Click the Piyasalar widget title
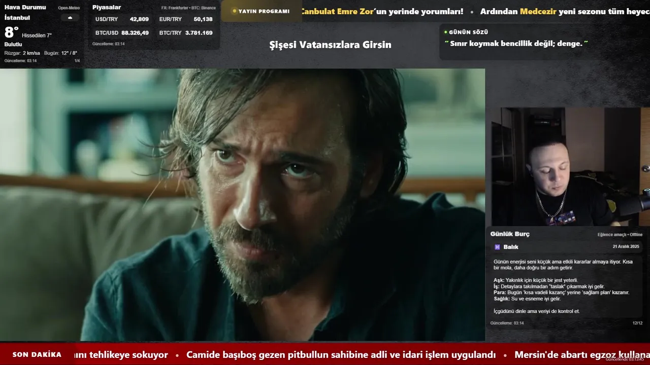The width and height of the screenshot is (650, 365). tap(107, 7)
